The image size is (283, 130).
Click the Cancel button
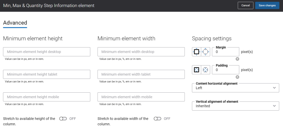[x=246, y=5]
